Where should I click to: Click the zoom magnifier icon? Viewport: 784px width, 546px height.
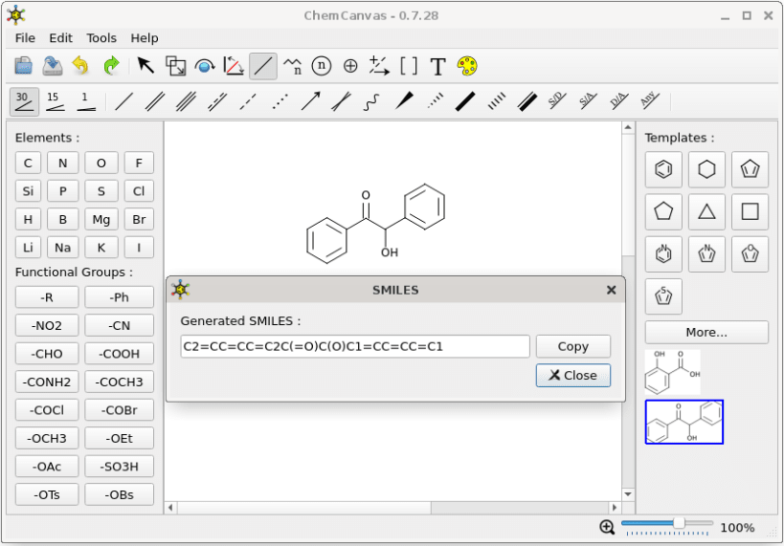607,527
